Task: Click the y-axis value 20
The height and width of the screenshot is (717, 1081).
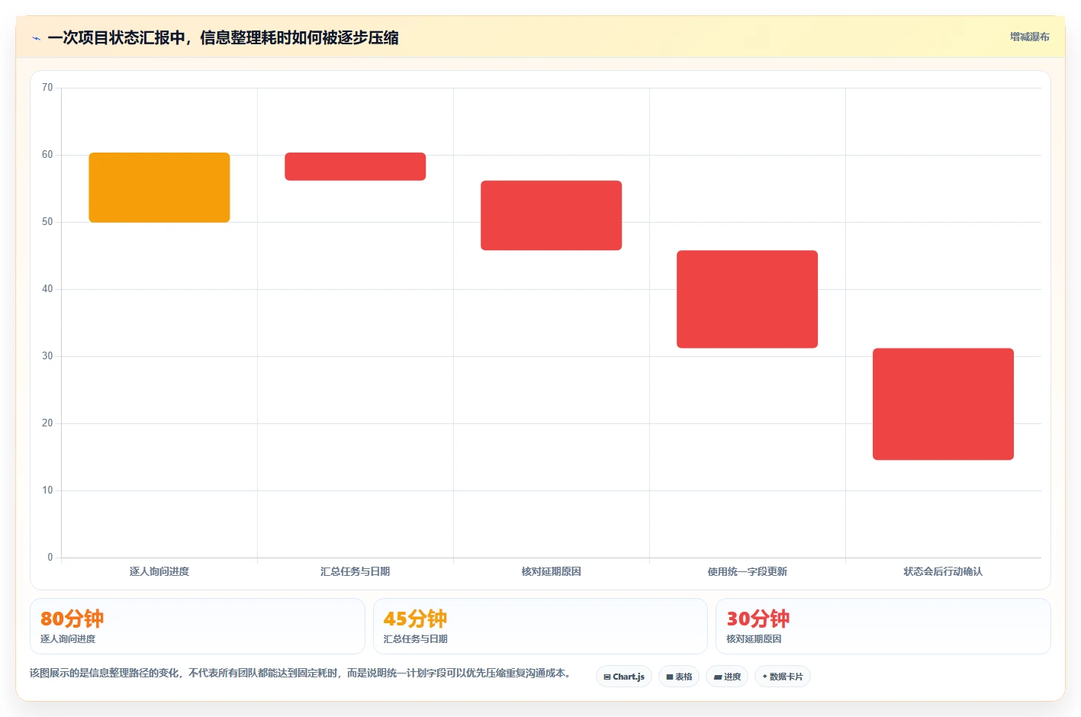Action: 47,423
